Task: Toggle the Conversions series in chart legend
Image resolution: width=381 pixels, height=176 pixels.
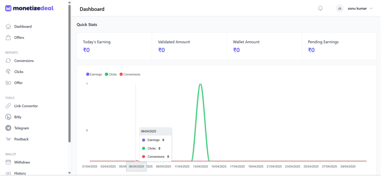Action: coord(130,74)
